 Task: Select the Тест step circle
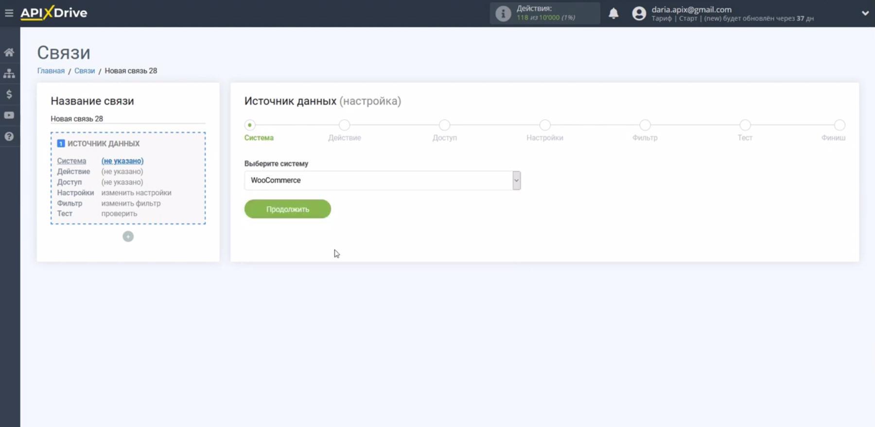745,125
